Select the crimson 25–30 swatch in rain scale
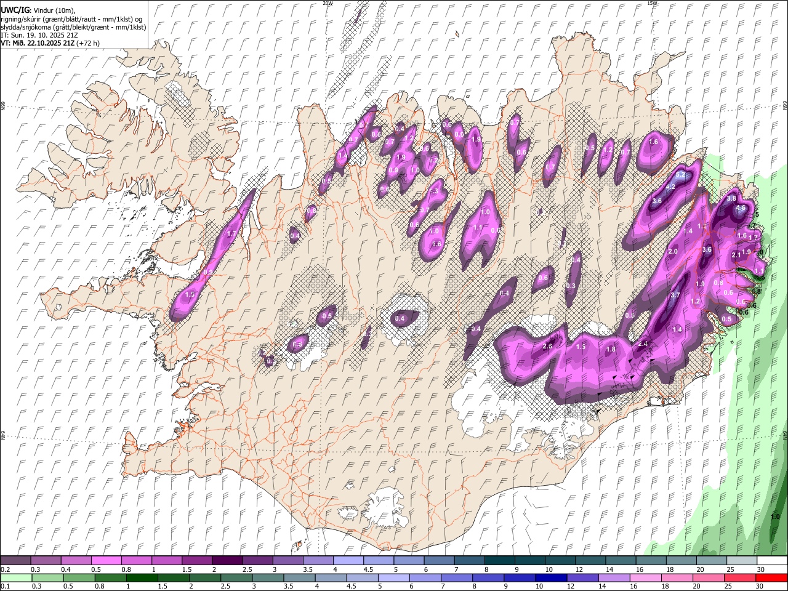Viewport: 788px width, 591px height. coord(741,577)
